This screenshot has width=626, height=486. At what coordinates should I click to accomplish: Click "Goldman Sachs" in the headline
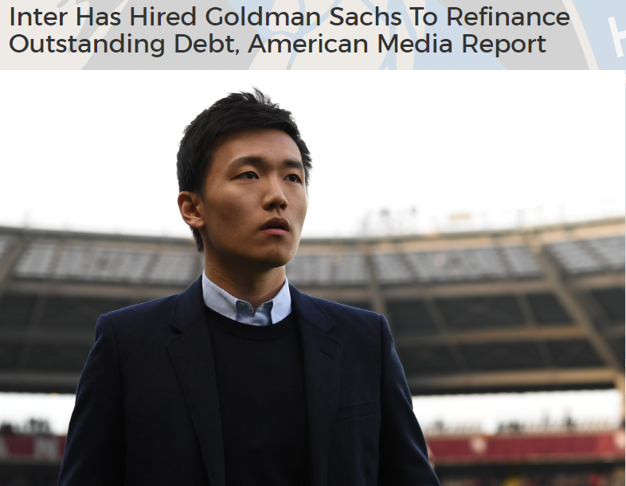303,17
